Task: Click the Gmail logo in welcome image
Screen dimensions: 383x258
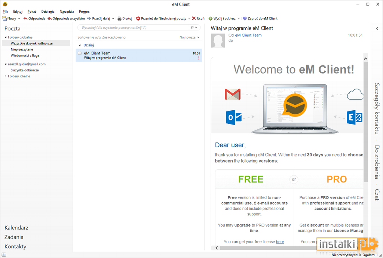Action: point(233,94)
